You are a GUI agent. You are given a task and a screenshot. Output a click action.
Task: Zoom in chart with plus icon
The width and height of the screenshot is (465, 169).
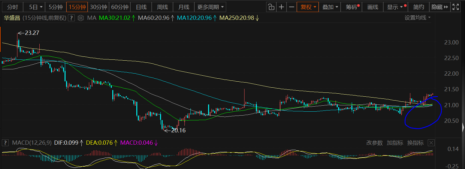click(281, 7)
